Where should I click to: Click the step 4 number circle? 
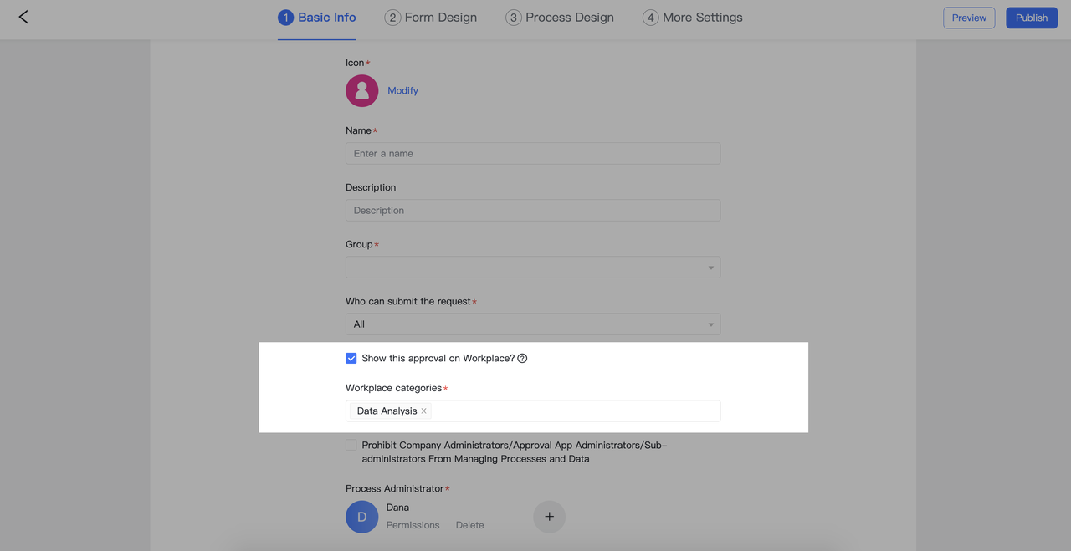650,18
